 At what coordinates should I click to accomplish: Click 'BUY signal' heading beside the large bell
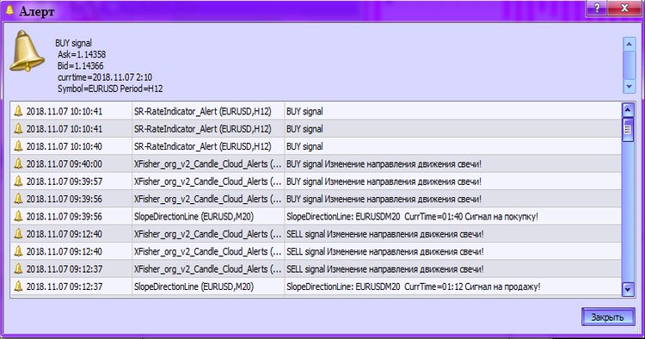point(74,43)
